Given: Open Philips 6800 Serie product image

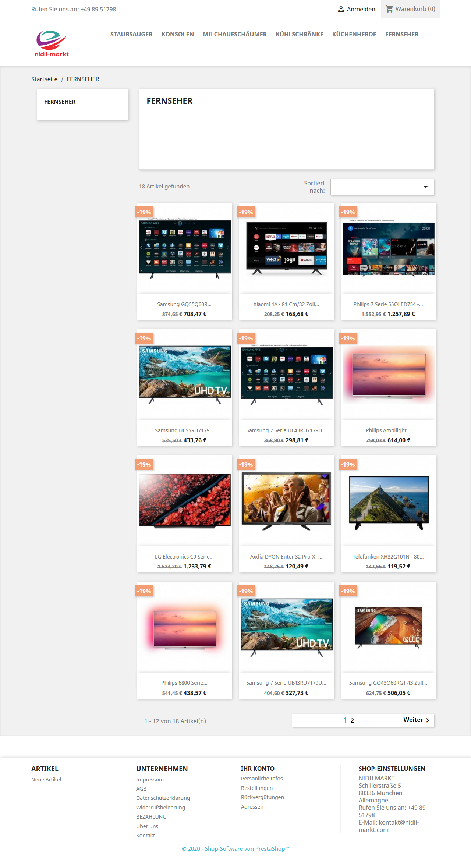Looking at the screenshot, I should click(x=185, y=627).
